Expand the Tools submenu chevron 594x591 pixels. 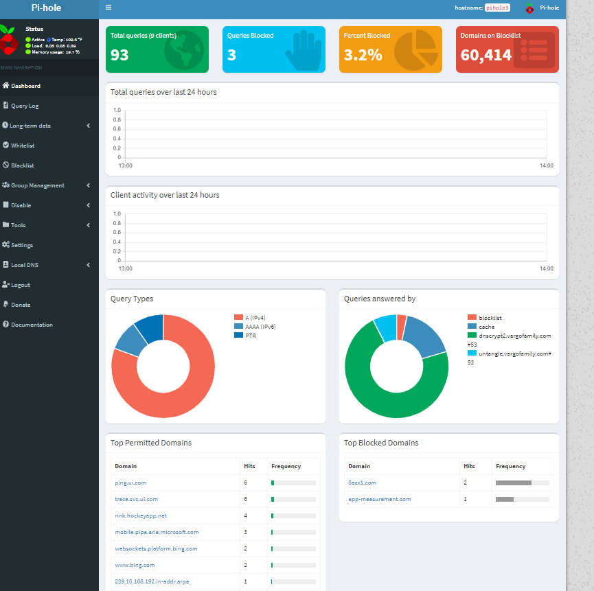point(89,225)
